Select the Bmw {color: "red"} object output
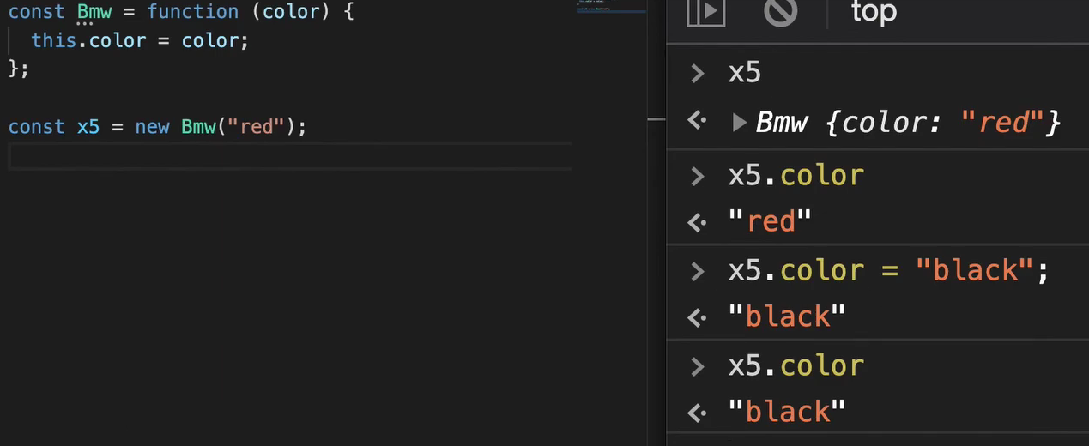The image size is (1089, 446). (908, 123)
